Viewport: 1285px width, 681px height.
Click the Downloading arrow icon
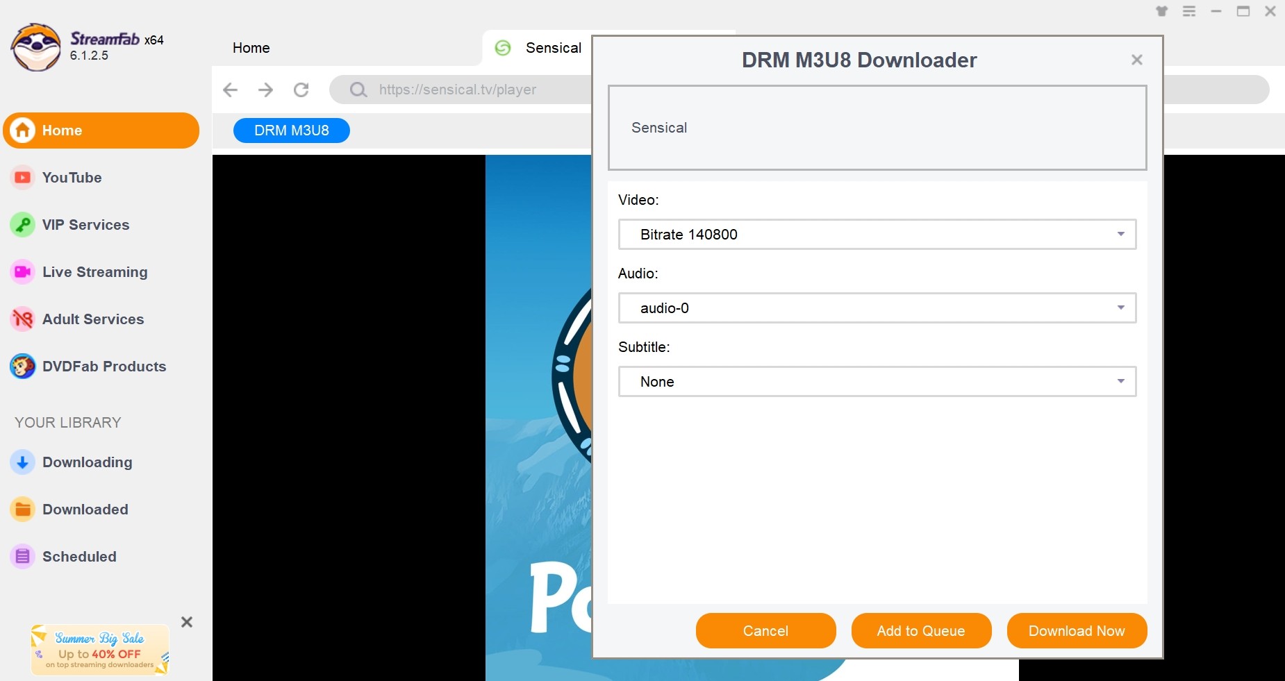22,462
